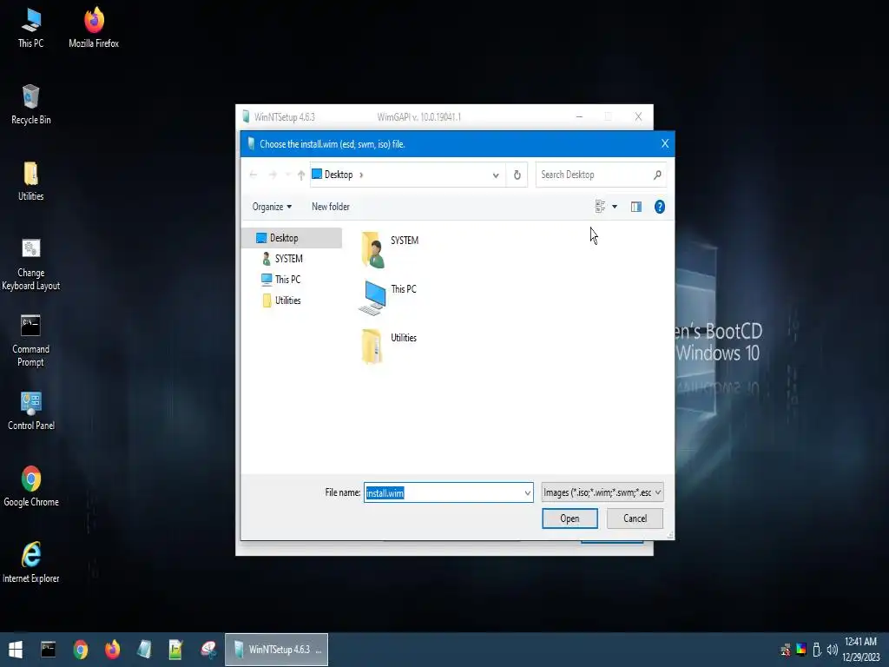Launch Google Chrome from the desktop

30,486
